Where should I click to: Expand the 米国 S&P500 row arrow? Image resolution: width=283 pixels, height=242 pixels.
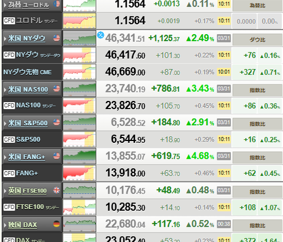(x=5, y=123)
